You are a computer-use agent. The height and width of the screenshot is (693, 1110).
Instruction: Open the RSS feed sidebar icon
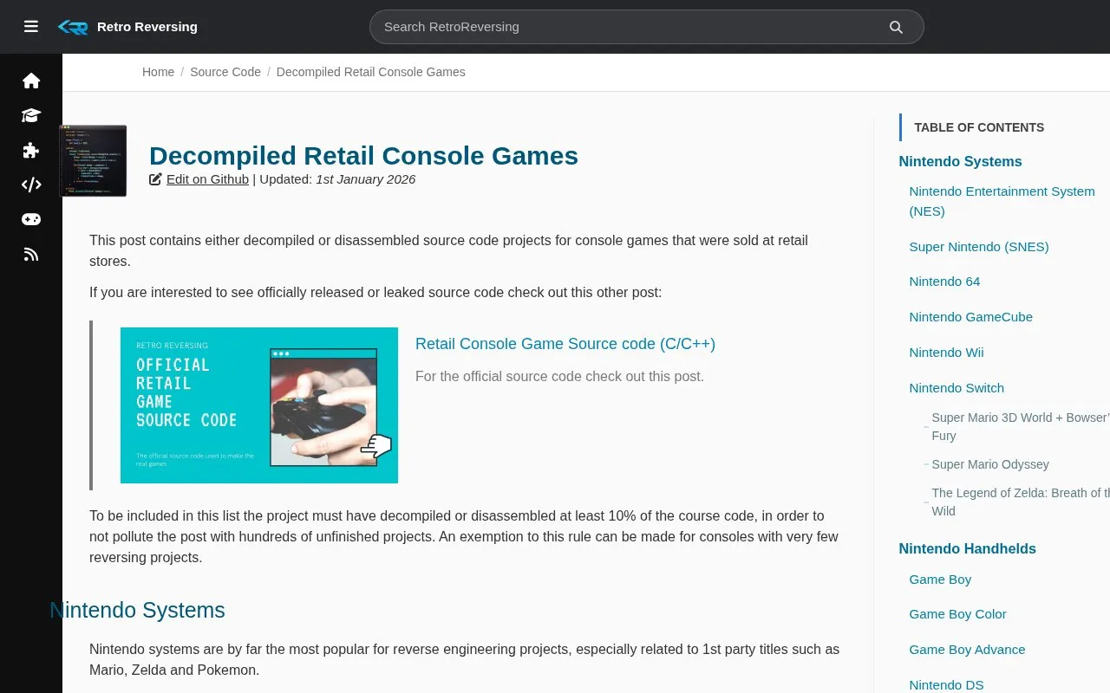click(x=31, y=254)
